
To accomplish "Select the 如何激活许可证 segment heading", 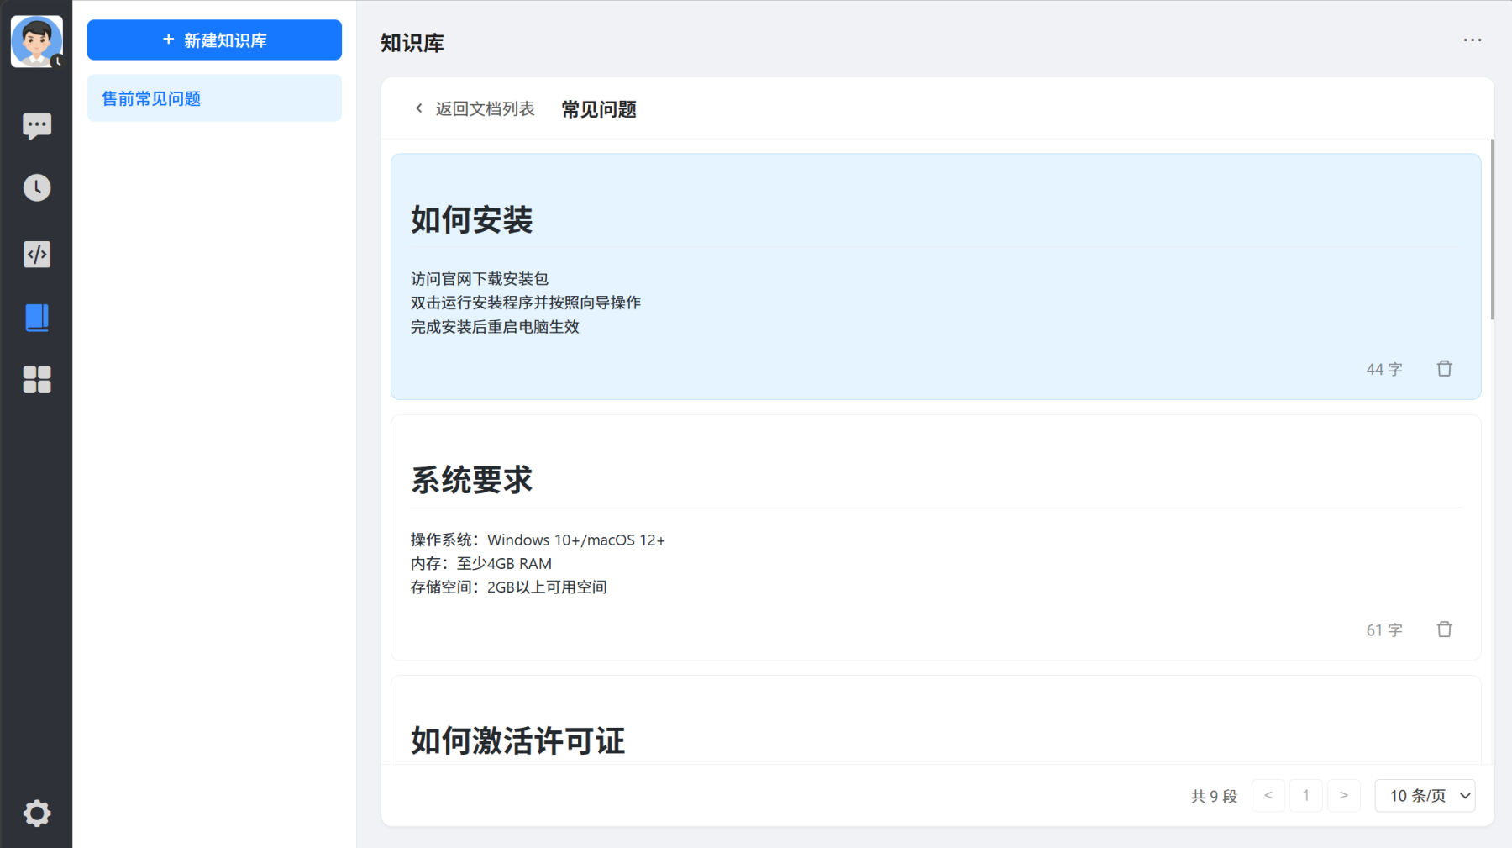I will pyautogui.click(x=517, y=741).
